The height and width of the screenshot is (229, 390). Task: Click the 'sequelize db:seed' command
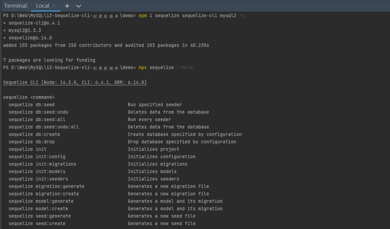coord(31,105)
